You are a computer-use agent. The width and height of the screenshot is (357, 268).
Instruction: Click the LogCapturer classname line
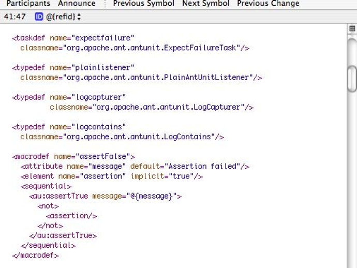tap(152, 107)
